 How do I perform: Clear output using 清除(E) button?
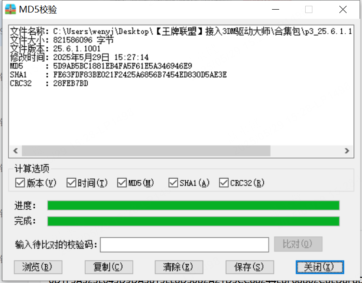(179, 267)
